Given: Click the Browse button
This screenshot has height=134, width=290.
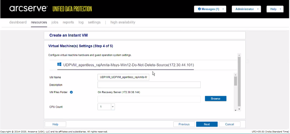Looking at the screenshot, I should pyautogui.click(x=215, y=99).
